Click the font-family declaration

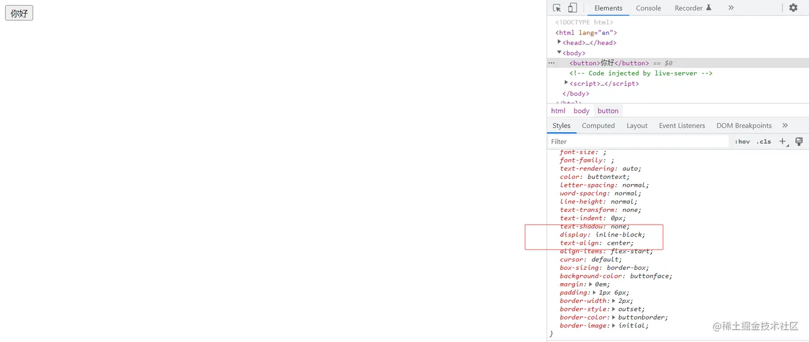(x=587, y=160)
